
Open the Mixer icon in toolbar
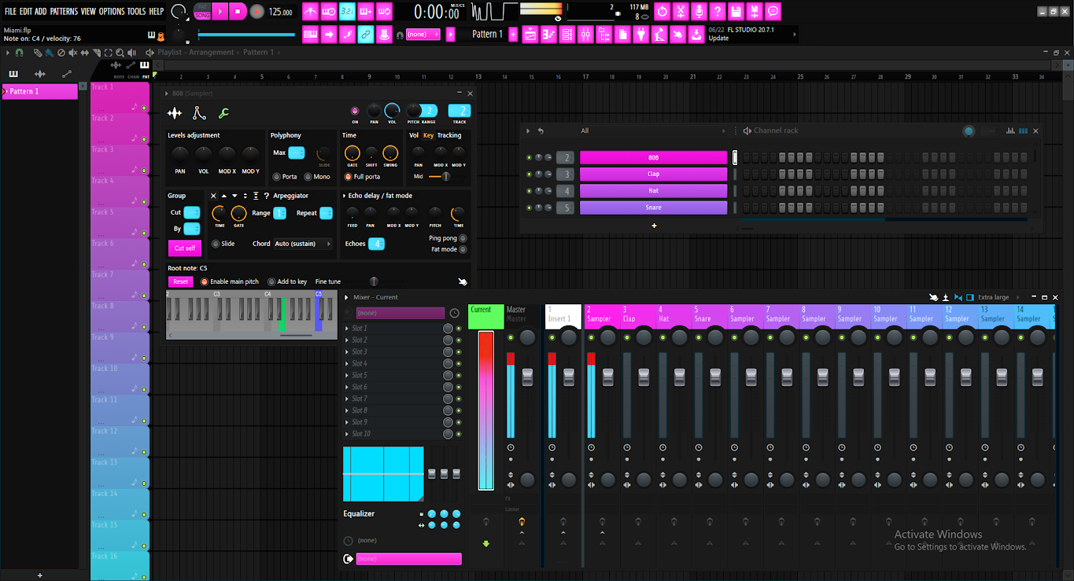pos(585,35)
